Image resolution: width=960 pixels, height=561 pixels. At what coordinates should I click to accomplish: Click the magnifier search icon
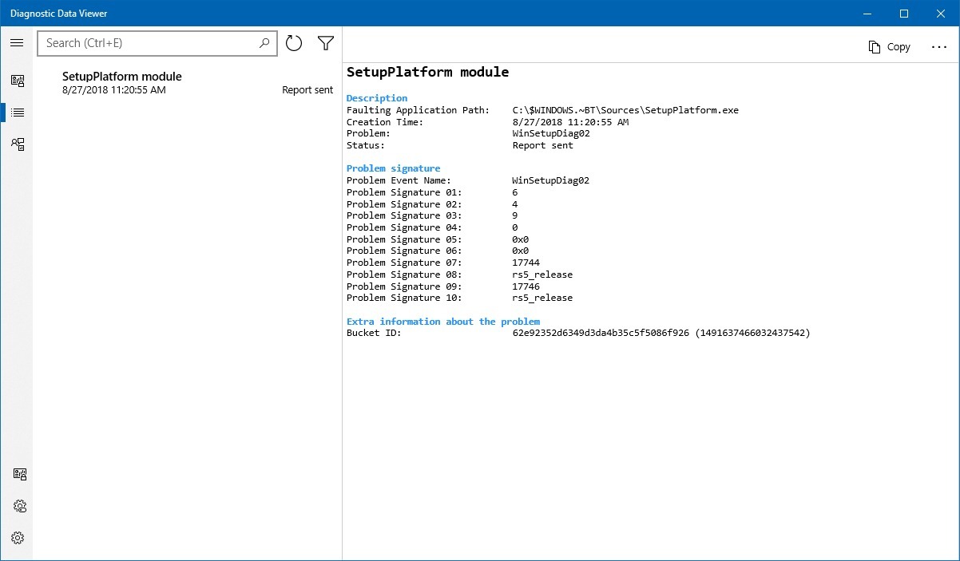pos(264,43)
